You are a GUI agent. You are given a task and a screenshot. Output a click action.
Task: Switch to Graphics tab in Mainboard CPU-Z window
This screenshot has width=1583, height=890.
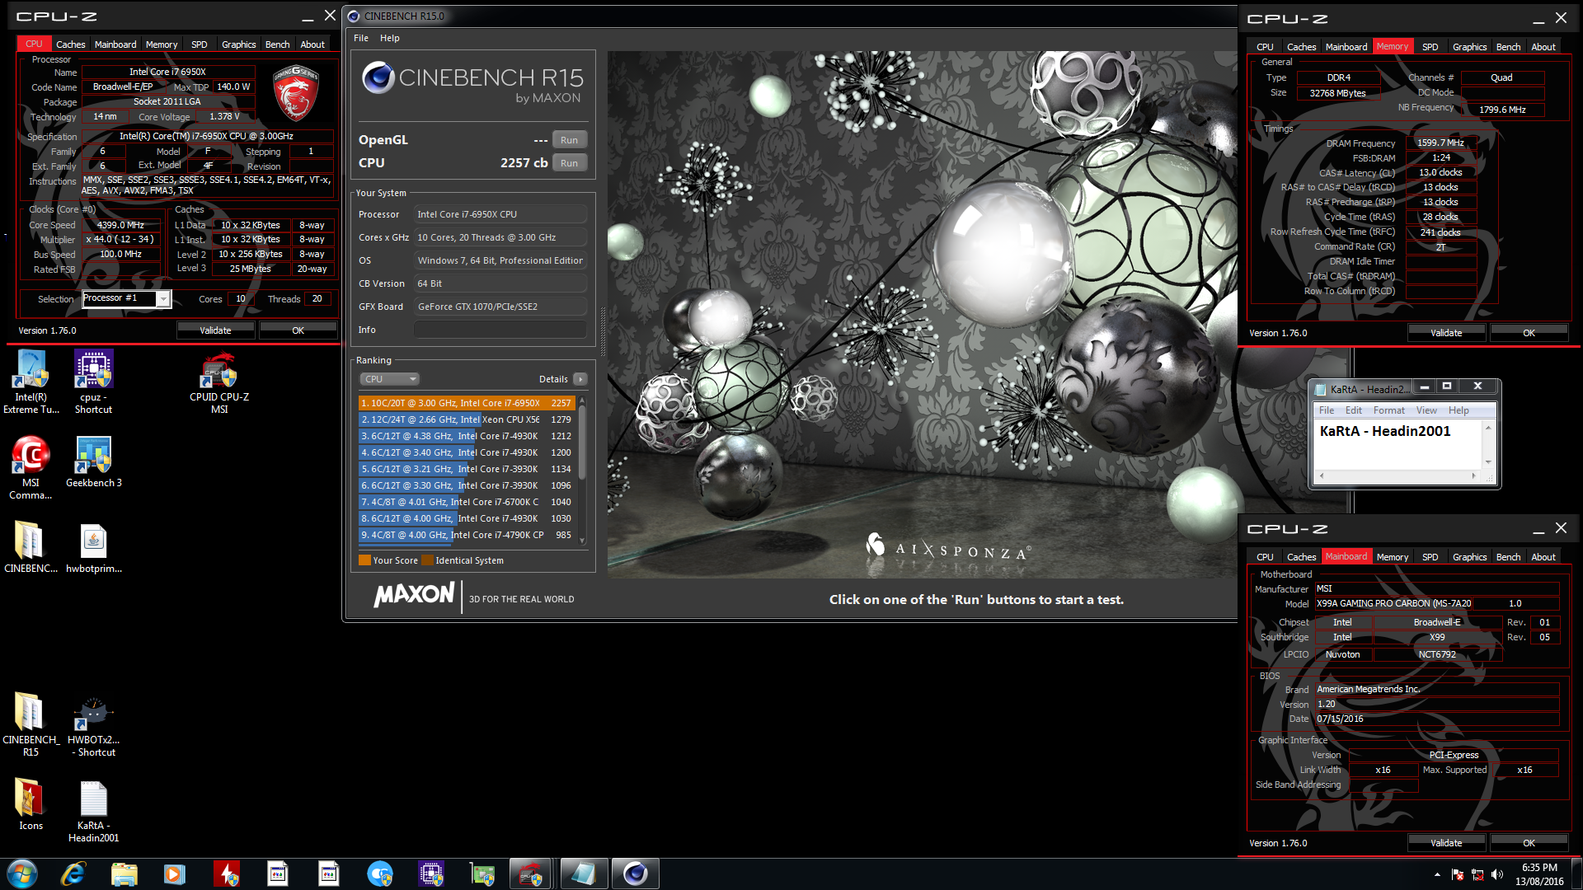(1470, 557)
